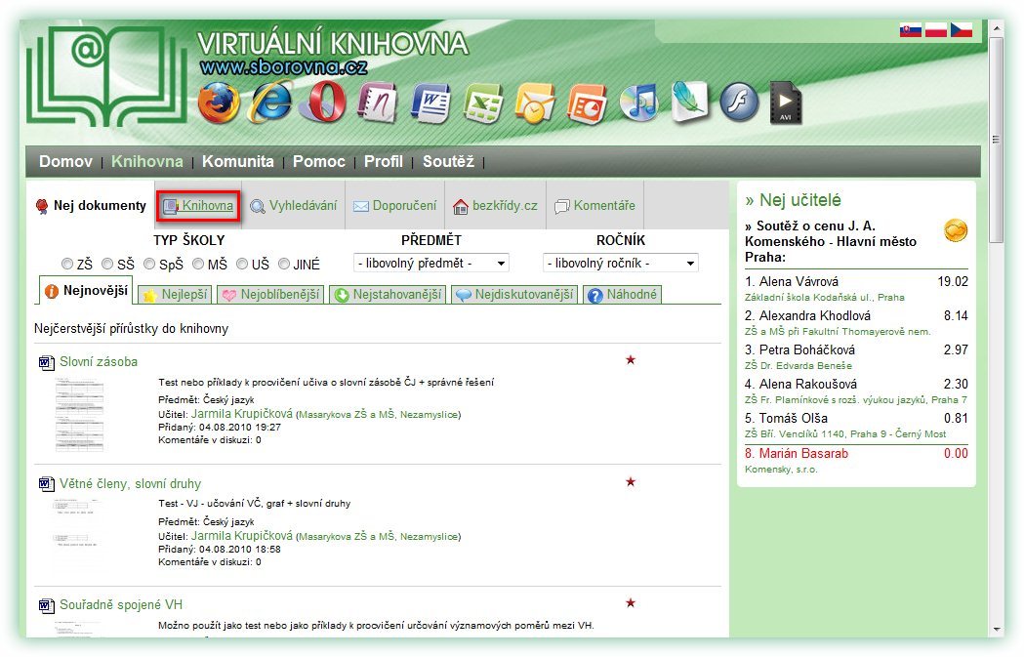The height and width of the screenshot is (657, 1024).
Task: Open the Knihovna sub-tab
Action: (198, 206)
